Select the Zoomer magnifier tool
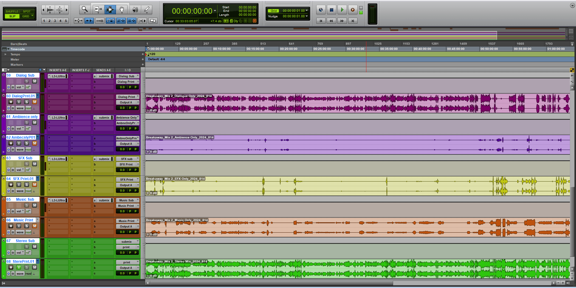The image size is (576, 288). click(x=85, y=10)
